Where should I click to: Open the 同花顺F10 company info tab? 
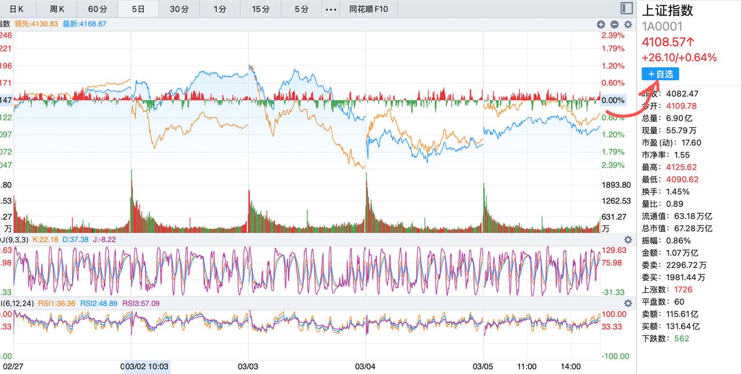(x=369, y=9)
